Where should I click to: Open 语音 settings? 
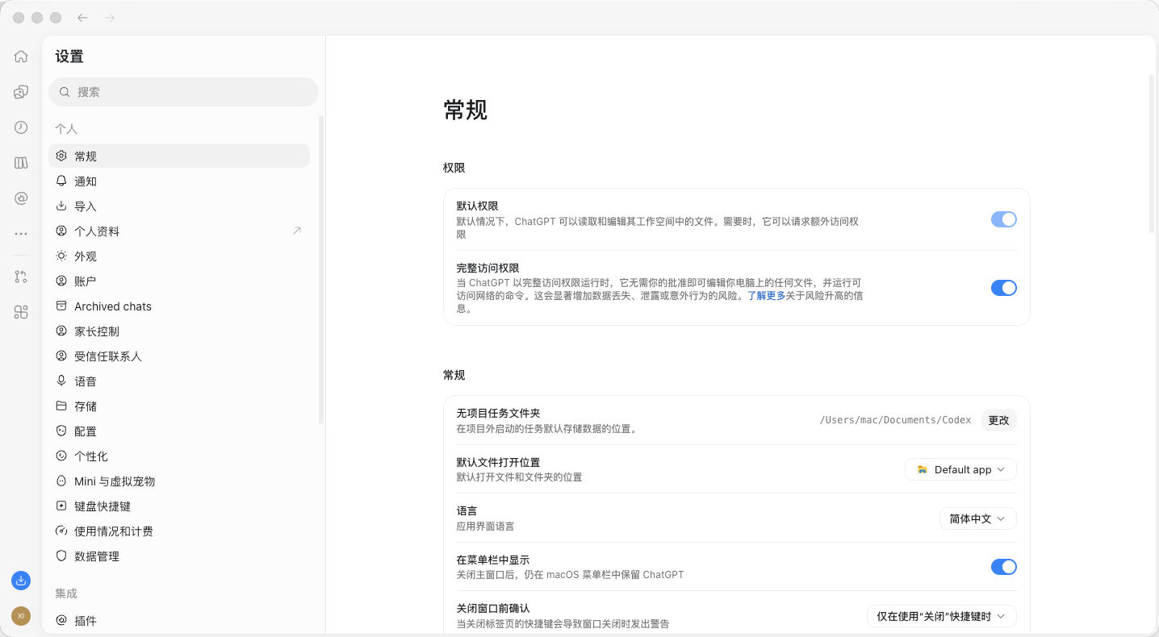pos(179,381)
